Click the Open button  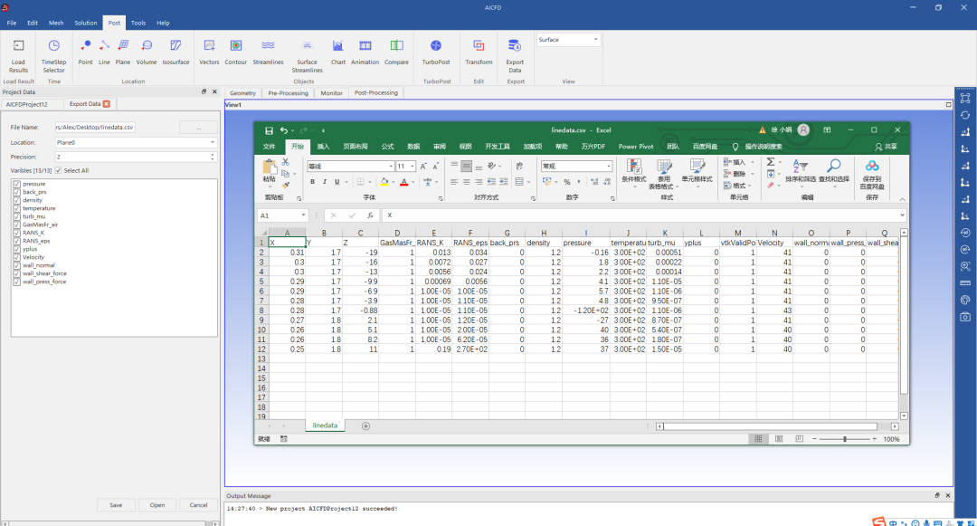pyautogui.click(x=157, y=505)
